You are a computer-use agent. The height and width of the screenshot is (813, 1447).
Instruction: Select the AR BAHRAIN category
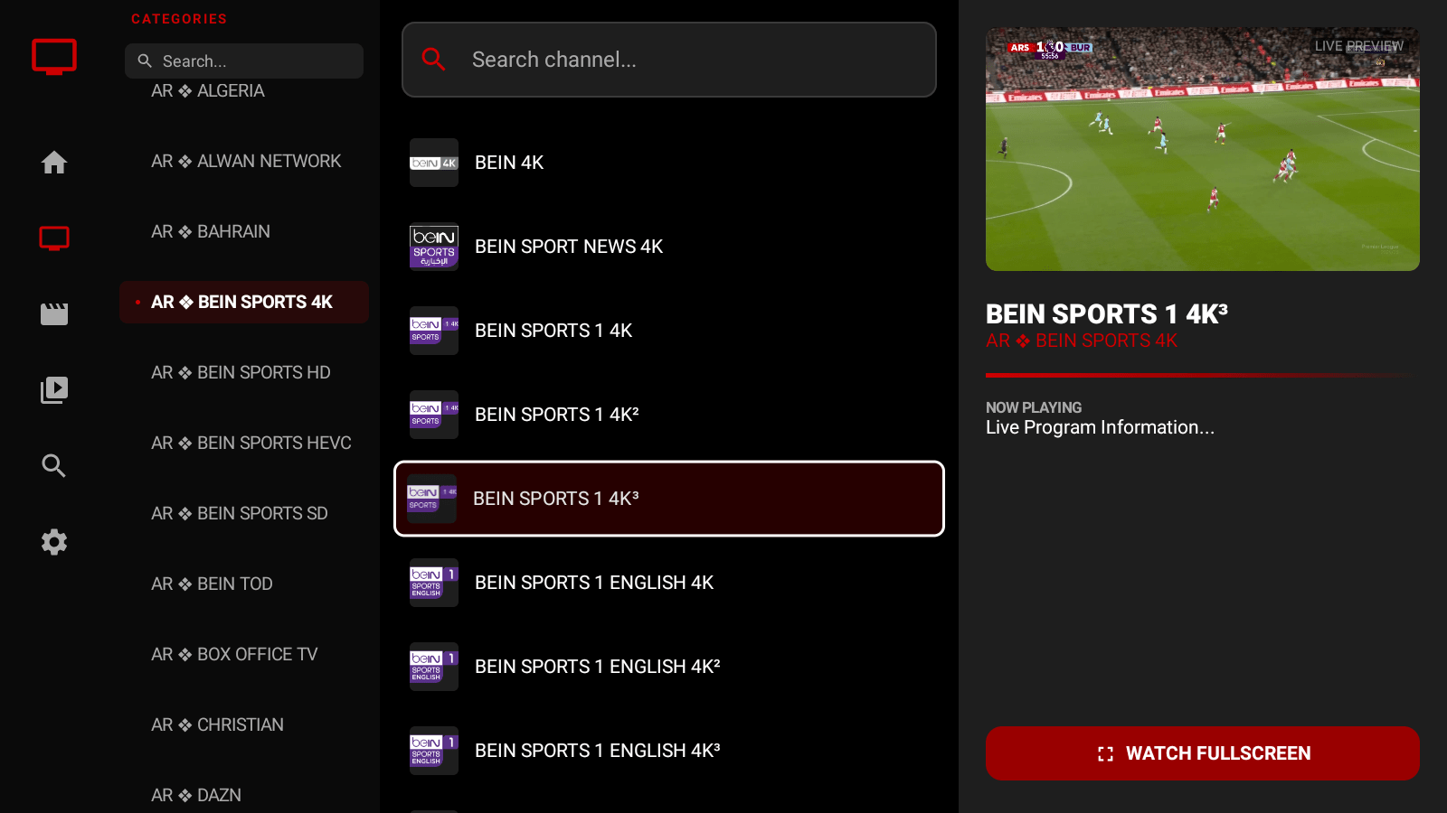[x=244, y=231]
